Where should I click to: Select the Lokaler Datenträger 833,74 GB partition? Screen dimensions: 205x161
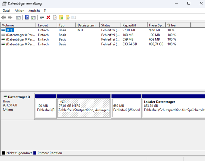[x=174, y=108]
